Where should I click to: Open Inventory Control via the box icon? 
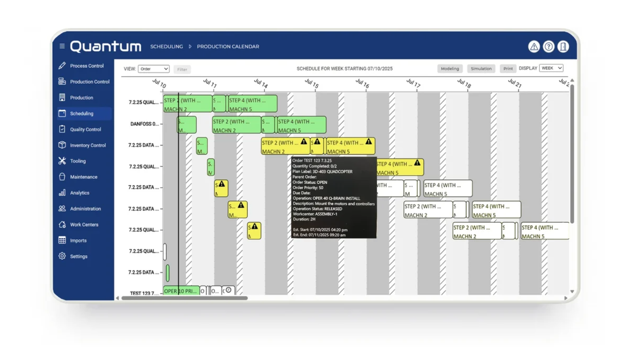pyautogui.click(x=62, y=145)
